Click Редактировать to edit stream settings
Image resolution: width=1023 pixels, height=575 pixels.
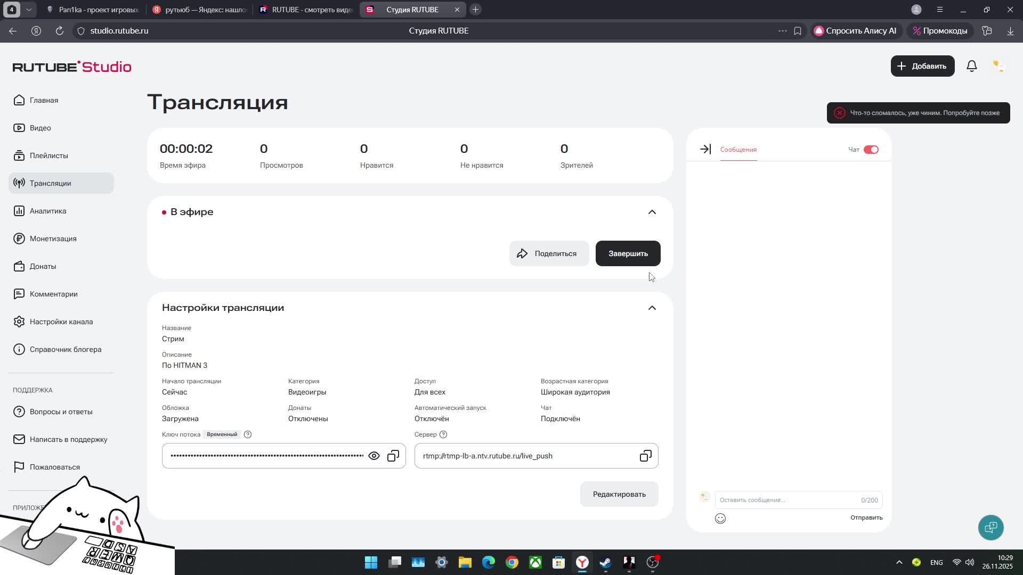(x=619, y=494)
